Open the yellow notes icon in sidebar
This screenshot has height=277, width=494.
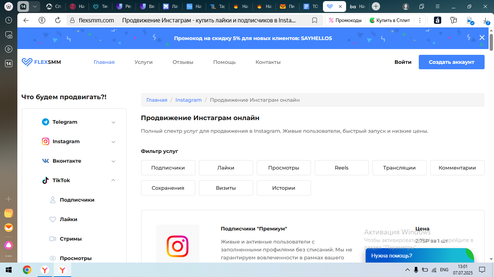point(9,213)
